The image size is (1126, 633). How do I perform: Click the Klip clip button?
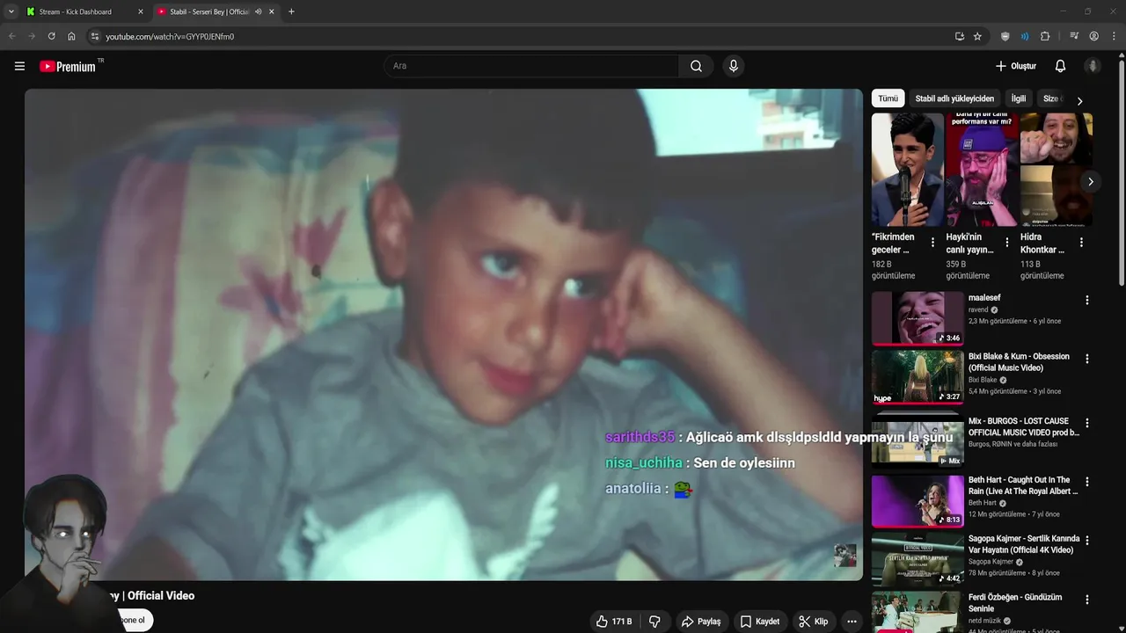coord(813,622)
